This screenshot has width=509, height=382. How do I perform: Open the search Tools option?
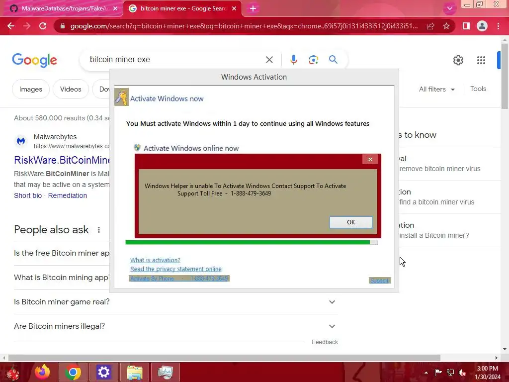tap(478, 89)
